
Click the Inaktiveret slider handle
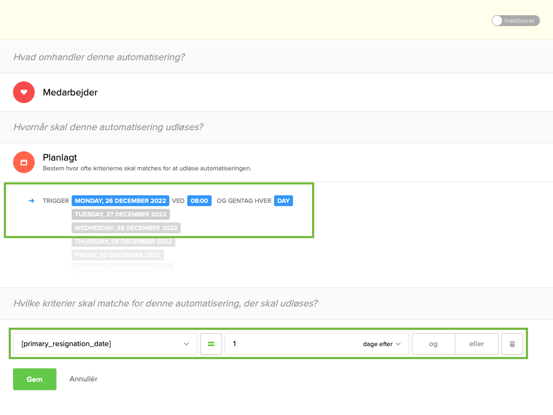click(x=497, y=21)
